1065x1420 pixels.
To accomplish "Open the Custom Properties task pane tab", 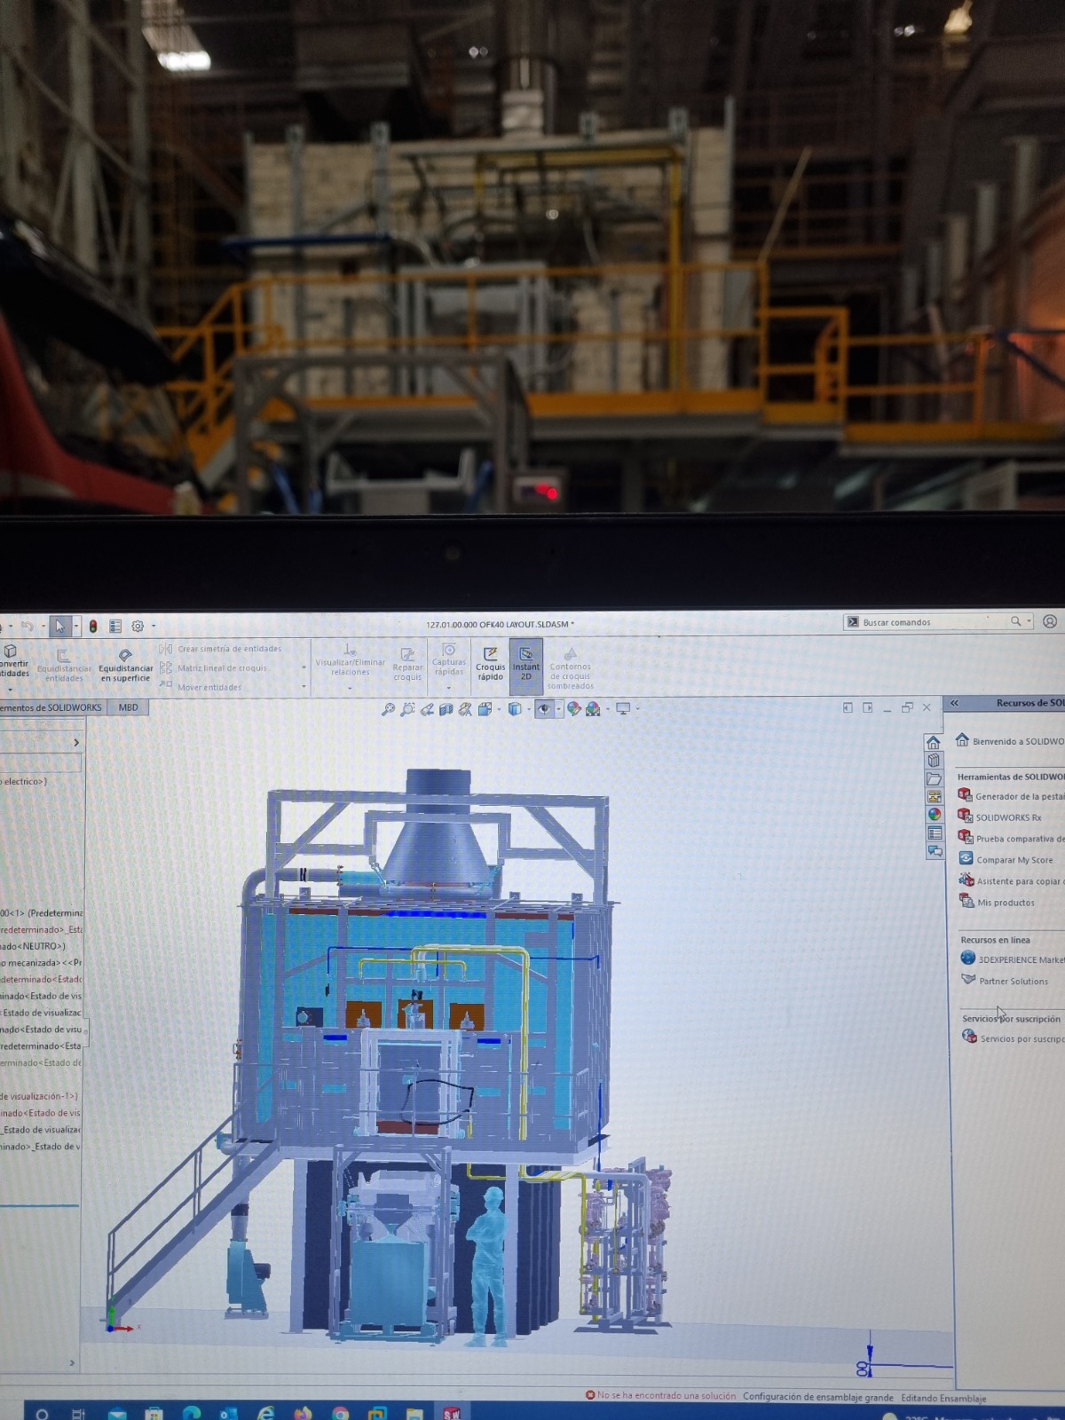I will (934, 832).
